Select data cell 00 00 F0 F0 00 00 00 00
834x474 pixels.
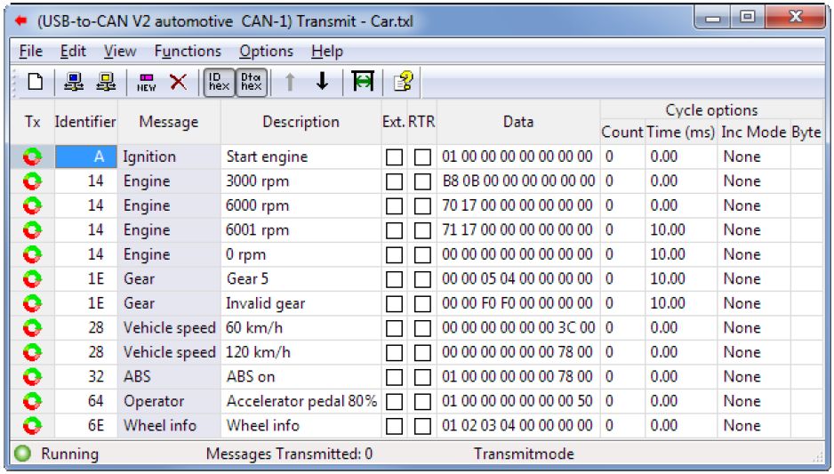coord(518,304)
